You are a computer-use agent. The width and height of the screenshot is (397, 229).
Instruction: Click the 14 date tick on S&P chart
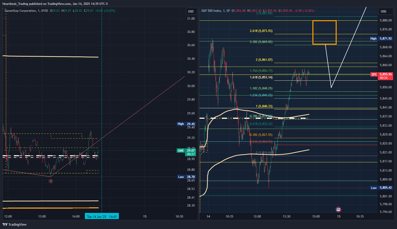click(x=208, y=216)
